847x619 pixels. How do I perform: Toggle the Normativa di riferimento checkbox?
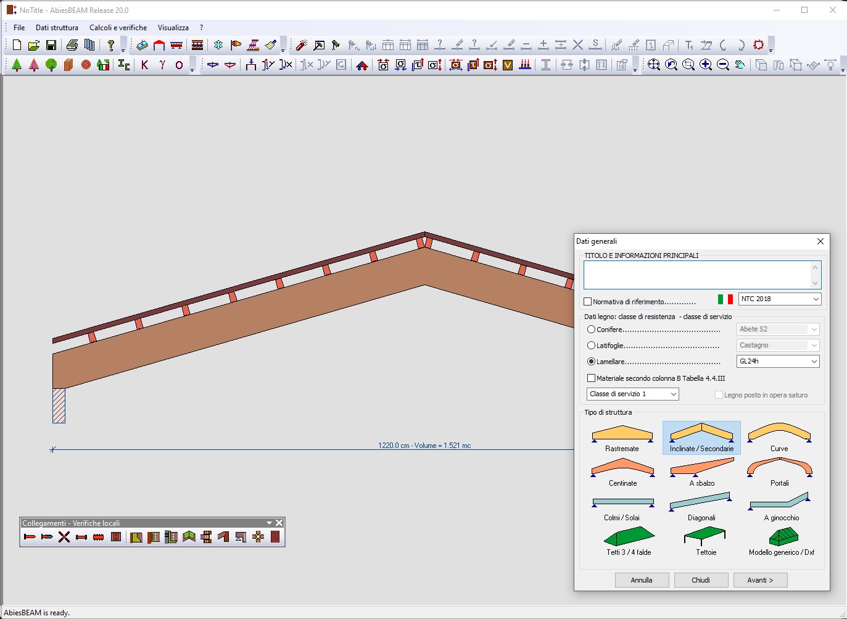click(x=588, y=302)
